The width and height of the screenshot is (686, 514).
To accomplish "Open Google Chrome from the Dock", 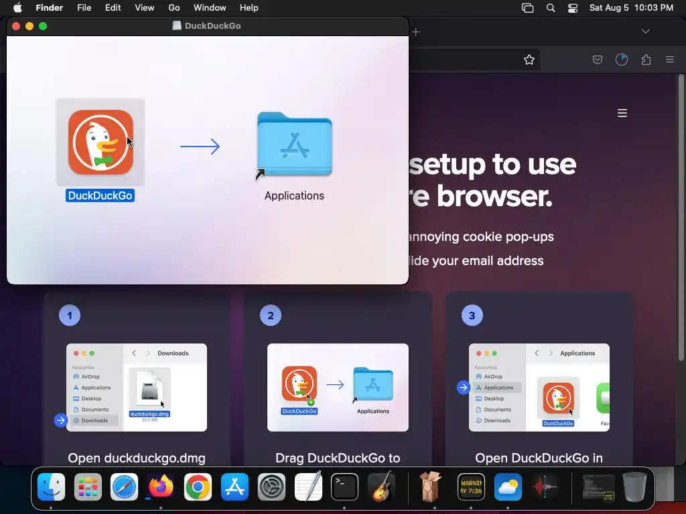I will coord(198,487).
